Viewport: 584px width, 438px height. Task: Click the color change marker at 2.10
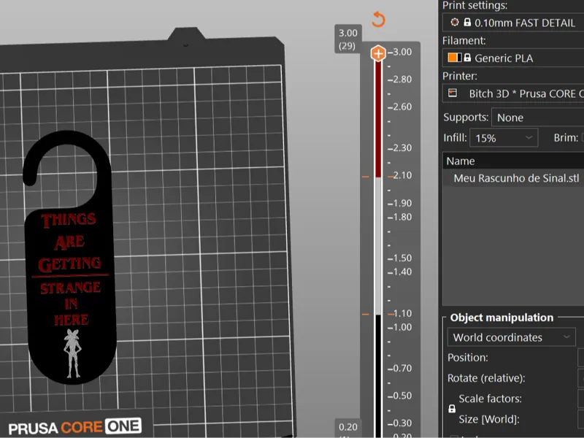(x=366, y=177)
